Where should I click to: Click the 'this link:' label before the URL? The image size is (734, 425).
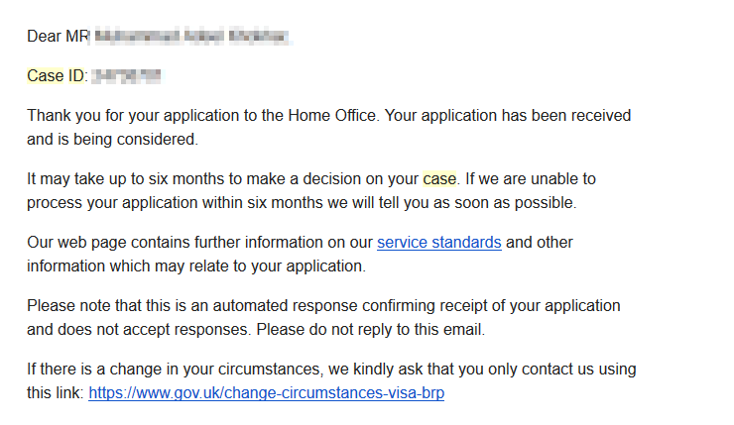tap(56, 392)
